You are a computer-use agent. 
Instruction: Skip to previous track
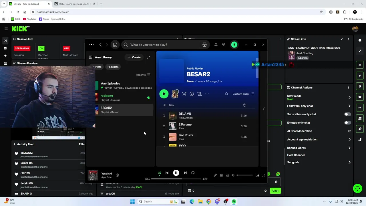(x=167, y=173)
